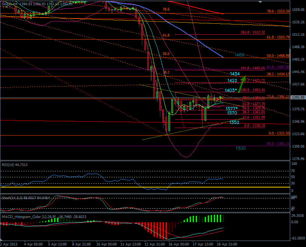This screenshot has width=306, height=247.
Task: Click MACD scale value -61.5859
Action: [298, 238]
